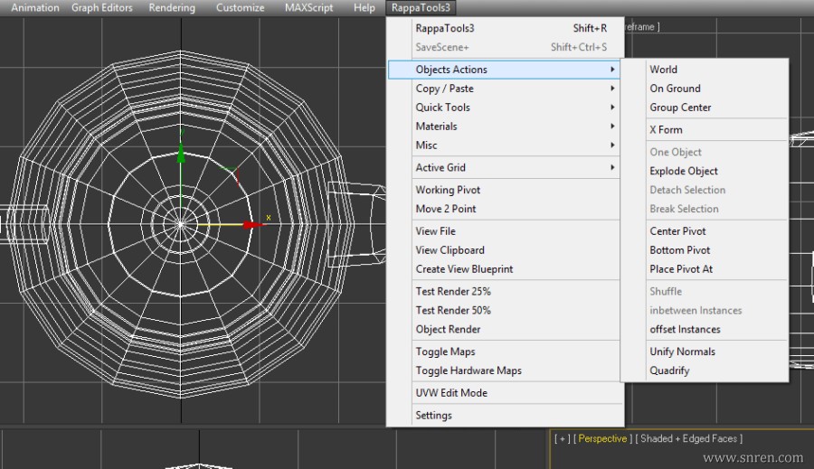
Task: Expand the Copy / Paste submenu
Action: pos(444,89)
